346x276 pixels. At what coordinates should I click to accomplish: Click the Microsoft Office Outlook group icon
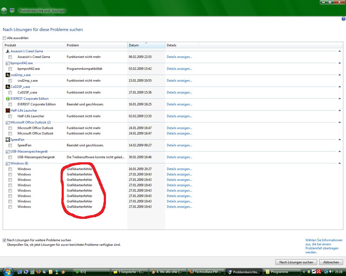(8, 122)
